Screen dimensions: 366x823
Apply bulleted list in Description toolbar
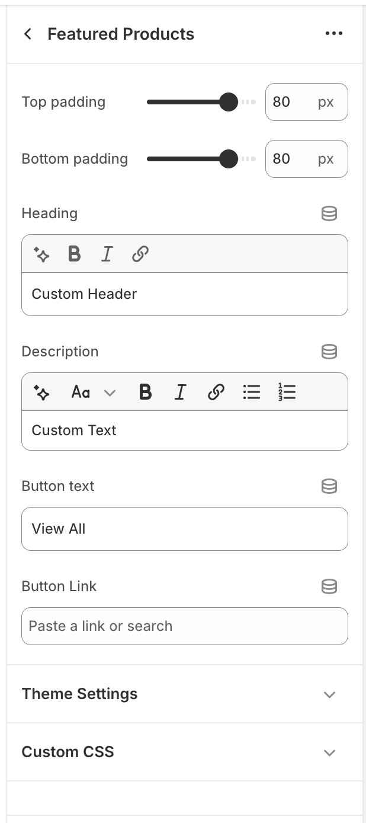[252, 392]
